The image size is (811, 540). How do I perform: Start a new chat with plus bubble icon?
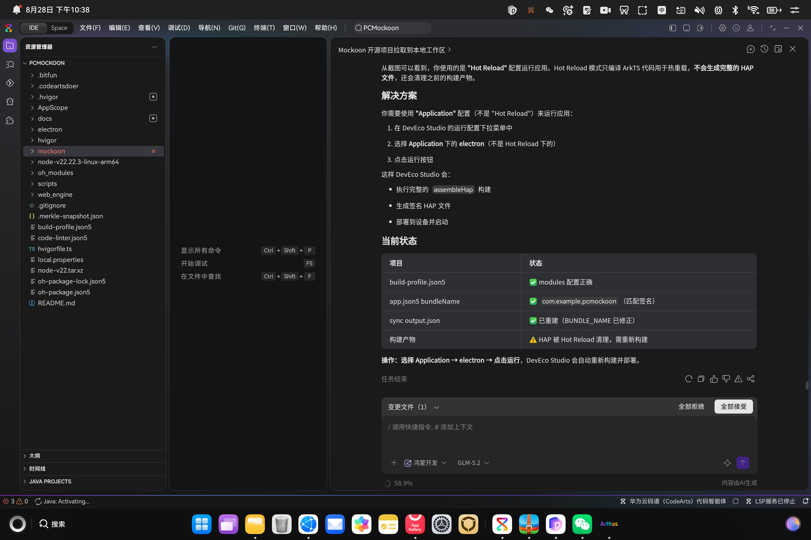[x=750, y=49]
